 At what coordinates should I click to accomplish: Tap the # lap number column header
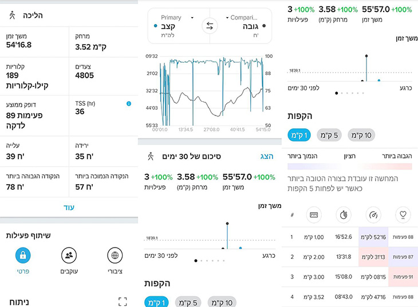tap(292, 215)
